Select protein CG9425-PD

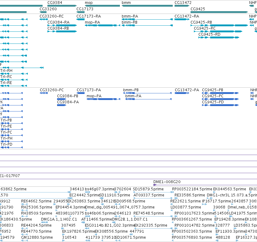[213, 102]
